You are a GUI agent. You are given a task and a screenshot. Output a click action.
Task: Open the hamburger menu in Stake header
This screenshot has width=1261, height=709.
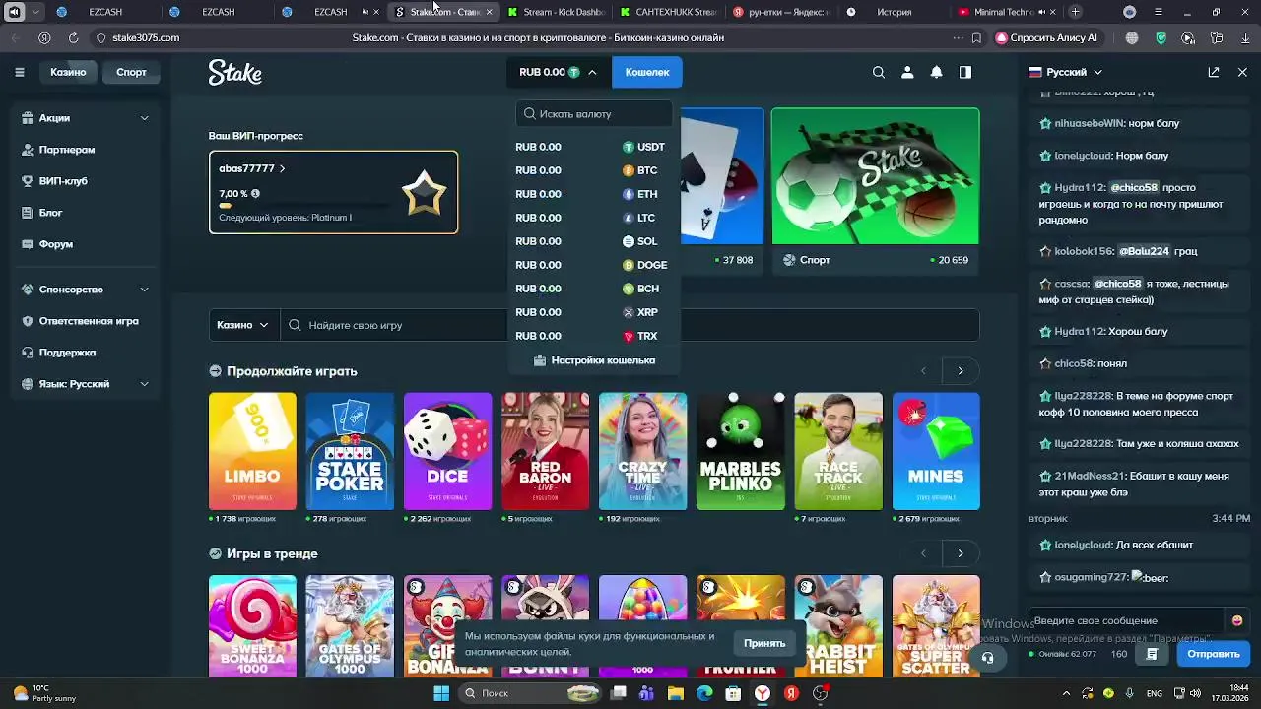19,72
